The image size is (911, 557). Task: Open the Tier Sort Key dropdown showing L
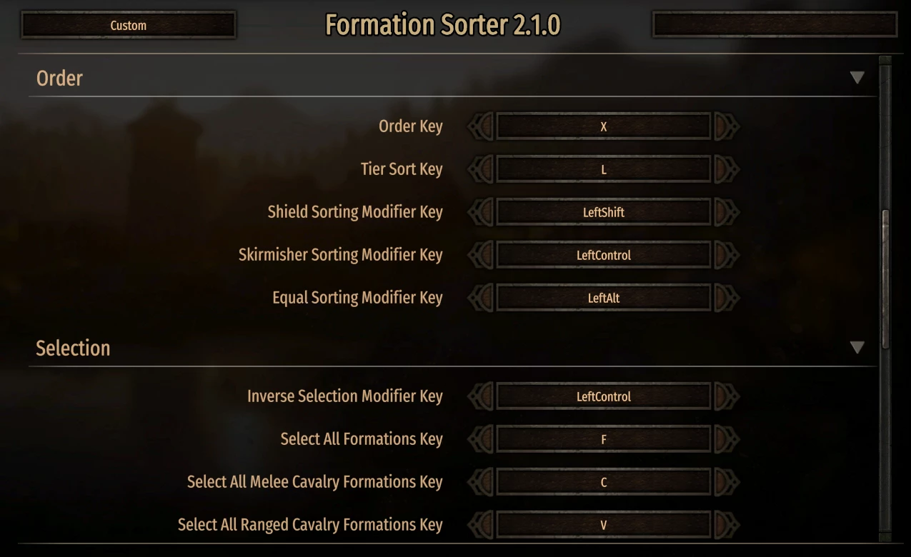coord(604,170)
